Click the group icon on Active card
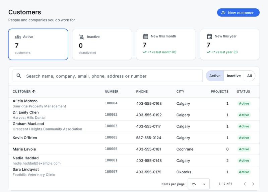The width and height of the screenshot is (268, 192). pos(18,37)
